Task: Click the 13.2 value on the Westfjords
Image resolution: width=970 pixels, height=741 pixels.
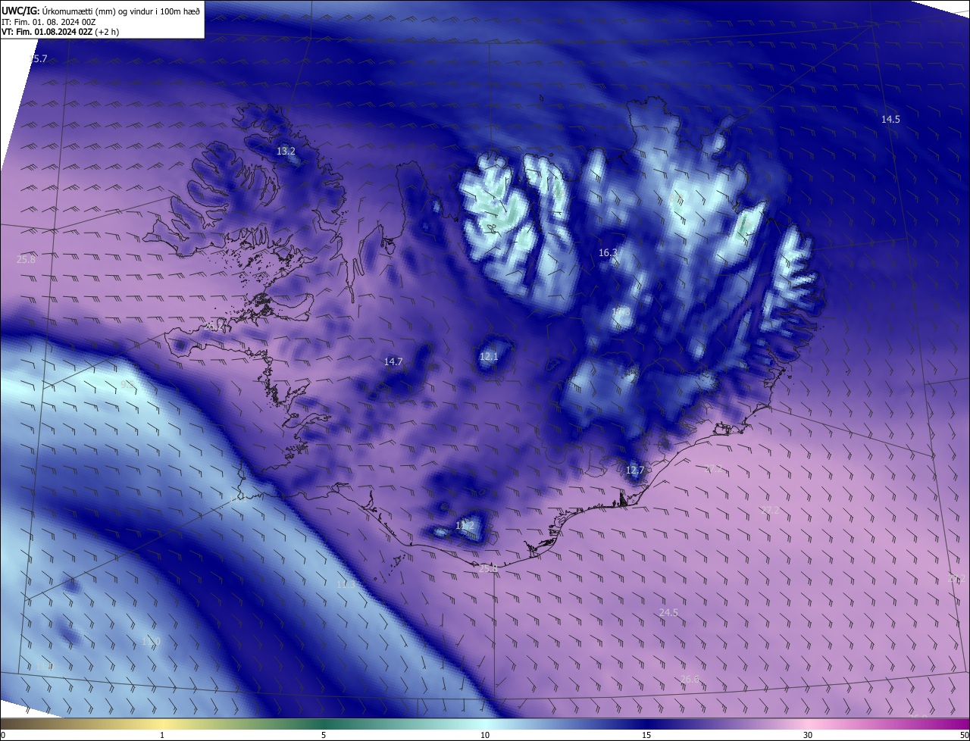Action: coord(286,152)
